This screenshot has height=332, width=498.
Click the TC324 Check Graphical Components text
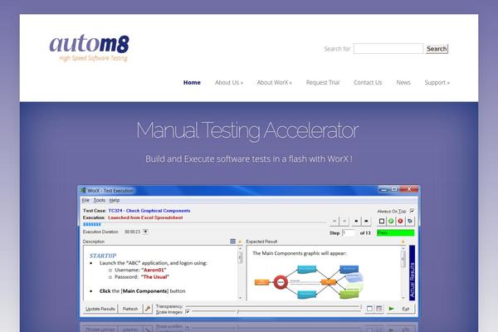149,211
